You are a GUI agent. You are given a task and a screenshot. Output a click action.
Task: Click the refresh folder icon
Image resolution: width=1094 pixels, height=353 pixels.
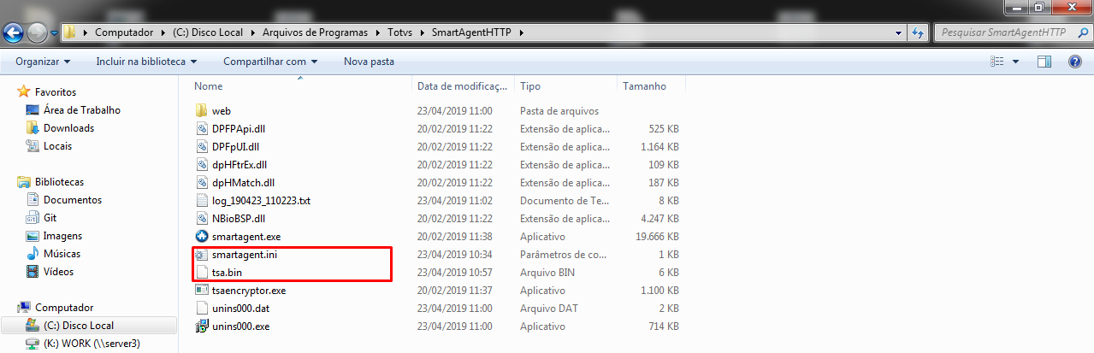pos(917,32)
